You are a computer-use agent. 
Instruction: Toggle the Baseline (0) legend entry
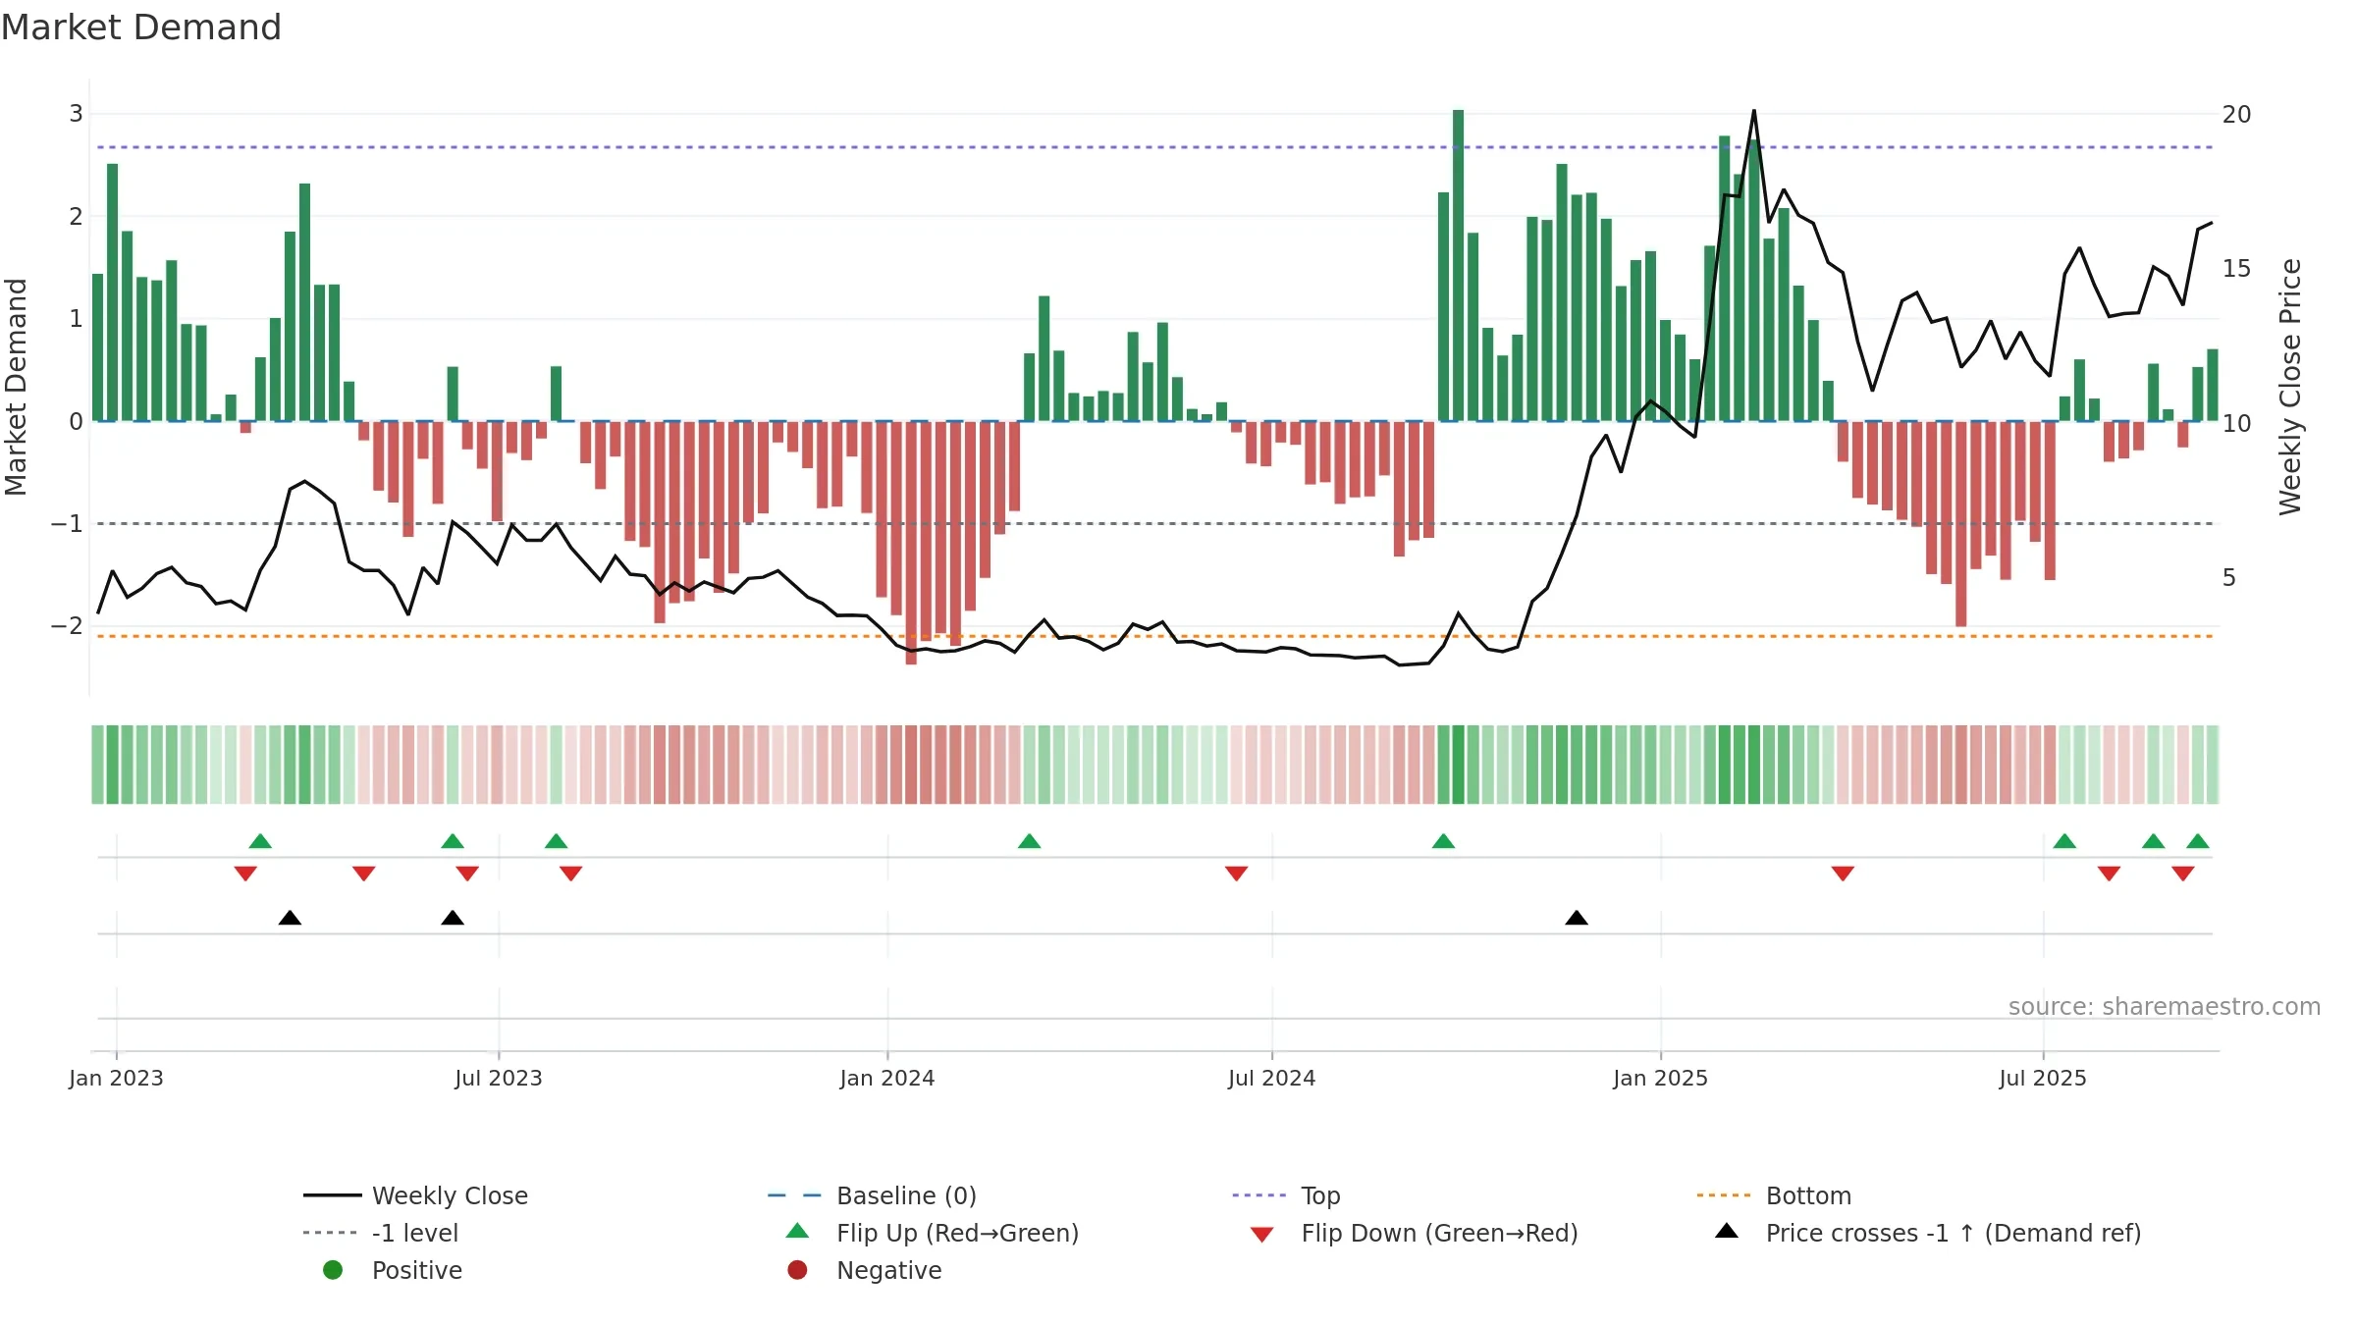point(872,1195)
